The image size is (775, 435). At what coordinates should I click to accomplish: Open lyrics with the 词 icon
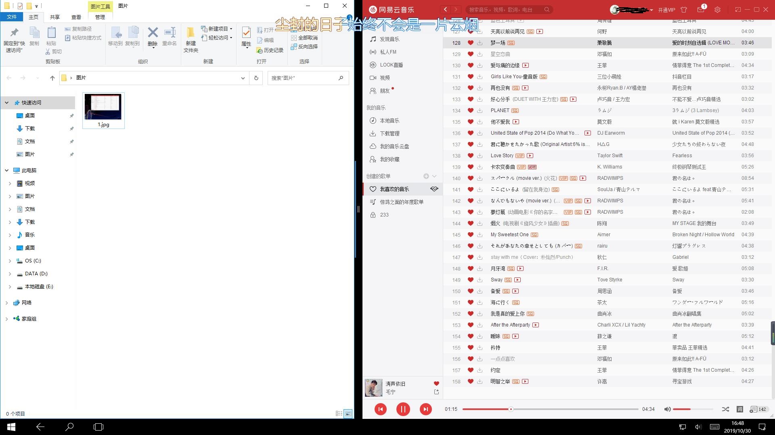pos(740,409)
